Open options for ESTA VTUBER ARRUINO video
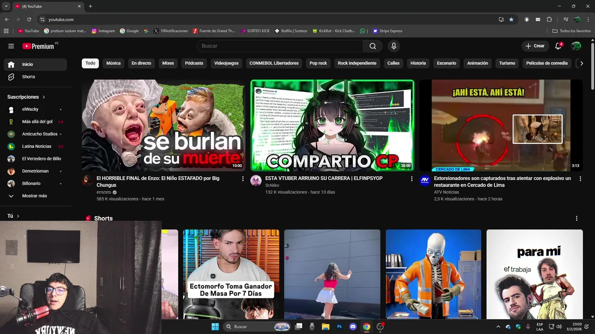 [411, 179]
